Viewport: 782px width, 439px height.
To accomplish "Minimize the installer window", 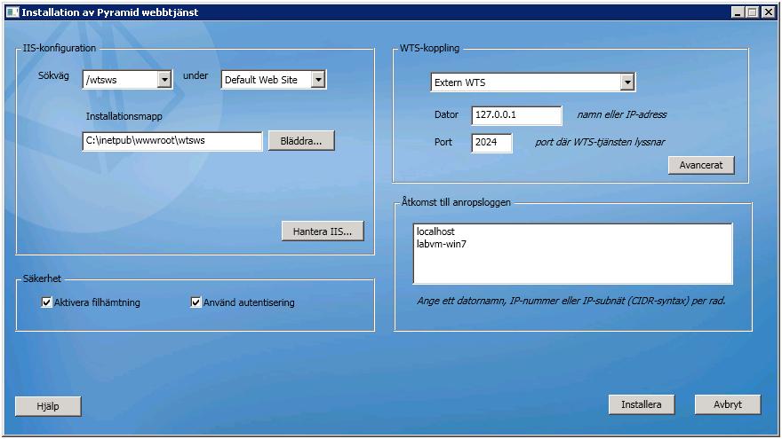I will (x=738, y=12).
